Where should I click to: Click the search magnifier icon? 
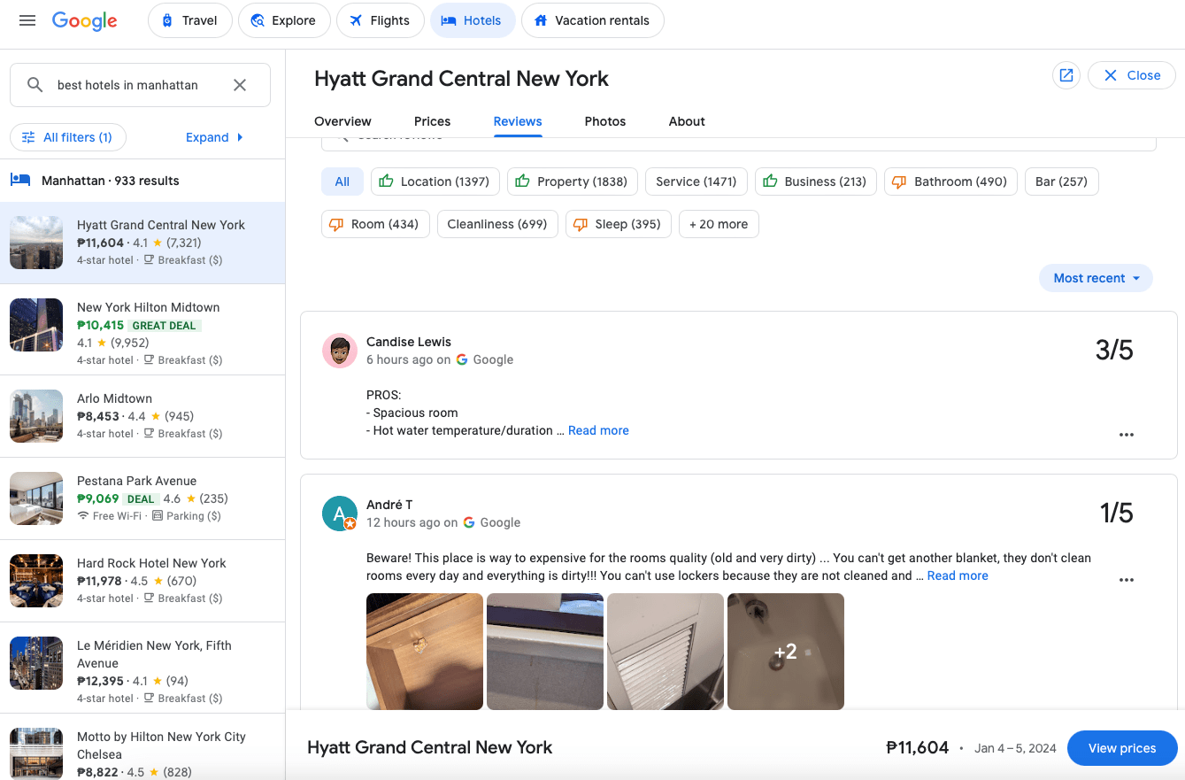click(35, 85)
